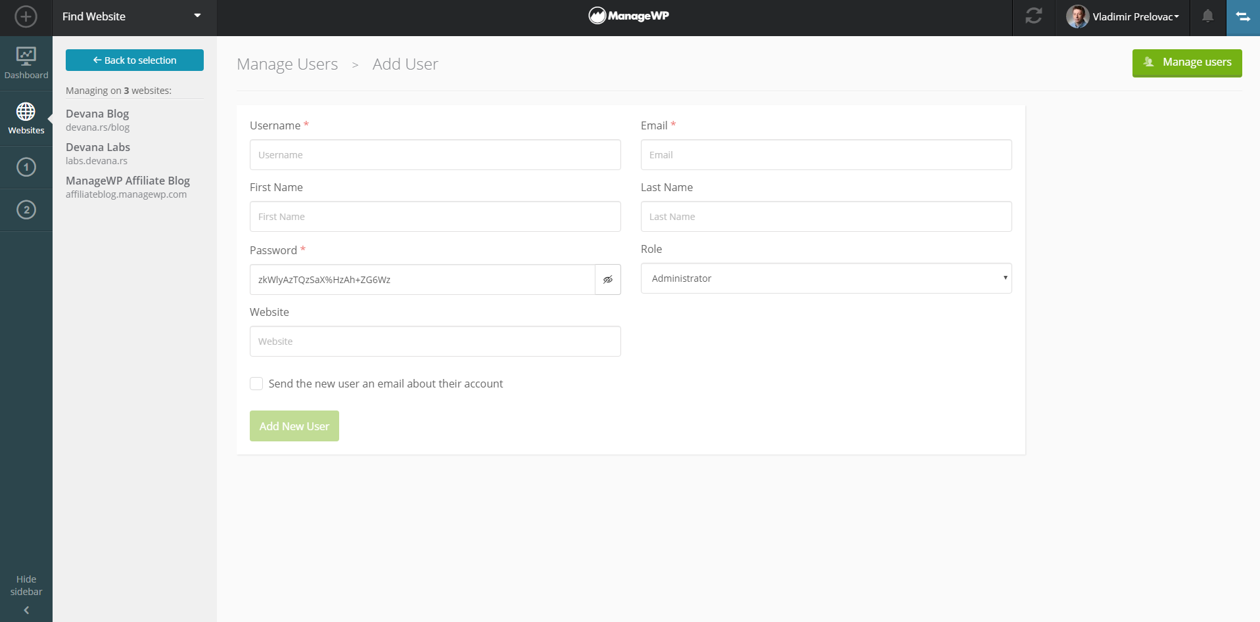
Task: Open the Dashboard from the sidebar
Action: click(26, 63)
